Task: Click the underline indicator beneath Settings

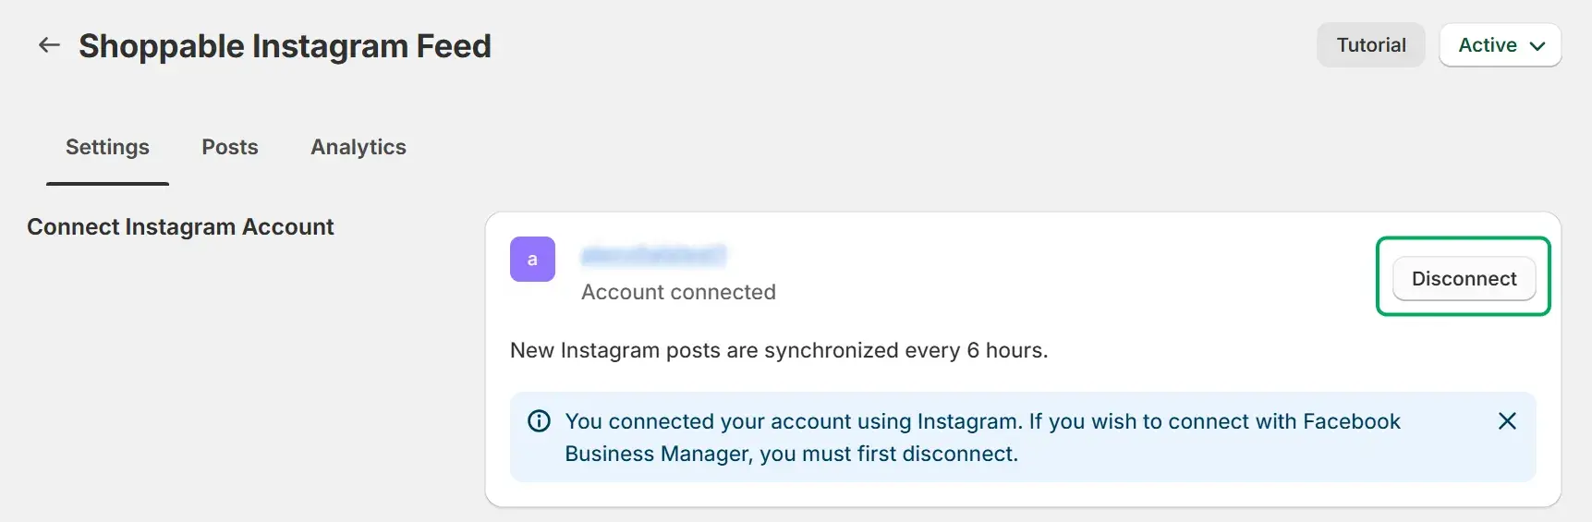Action: coord(107,183)
